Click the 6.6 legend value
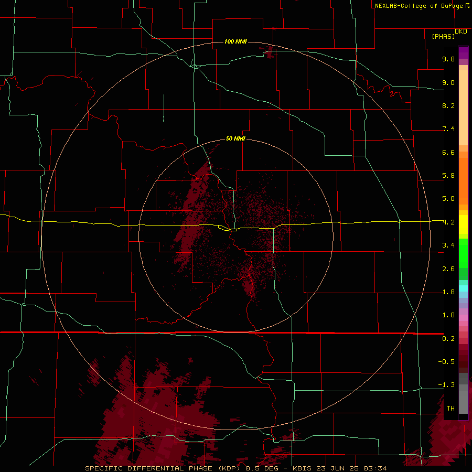 pyautogui.click(x=448, y=152)
